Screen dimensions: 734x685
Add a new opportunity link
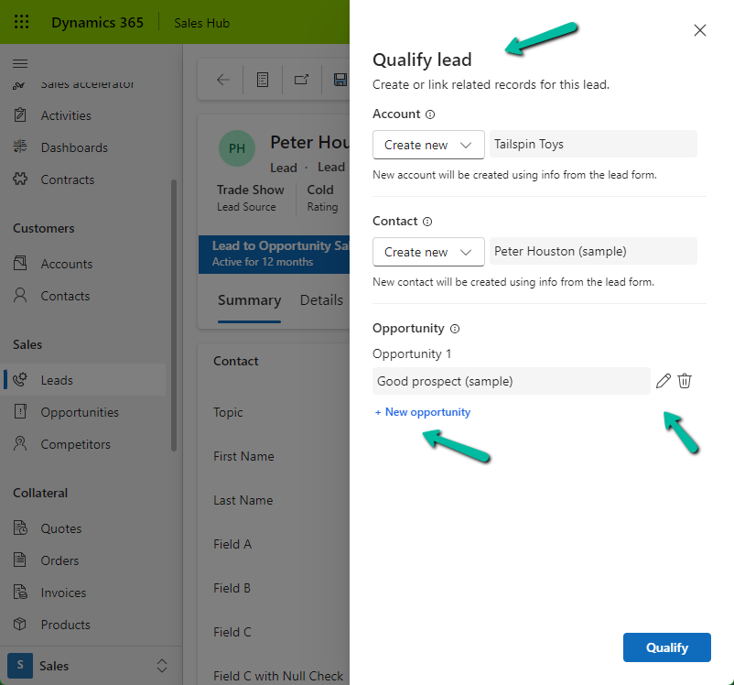click(423, 412)
